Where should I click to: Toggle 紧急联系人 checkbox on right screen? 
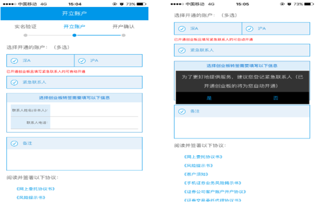tap(182, 50)
